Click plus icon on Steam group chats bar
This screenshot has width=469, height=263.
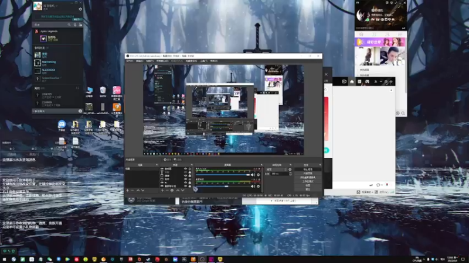pos(80,111)
